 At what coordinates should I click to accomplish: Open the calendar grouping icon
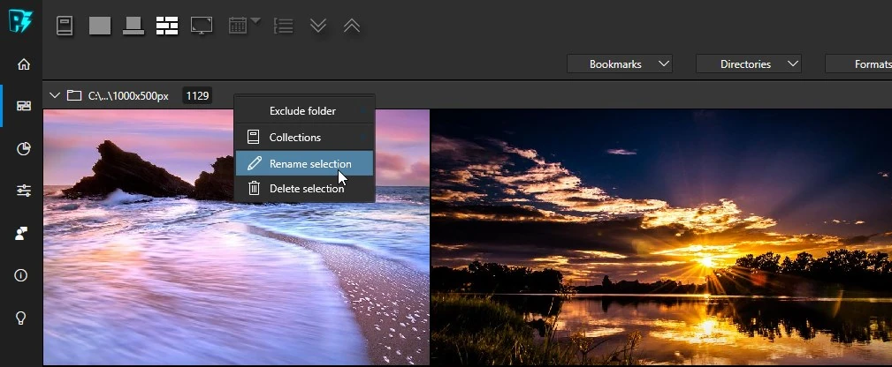coord(237,26)
